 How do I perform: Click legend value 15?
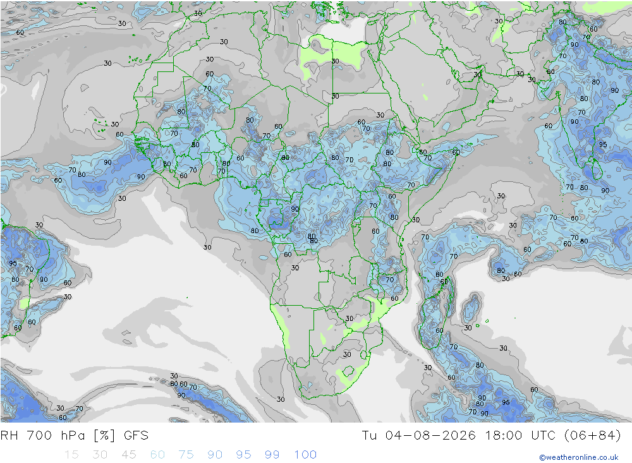[71, 455]
